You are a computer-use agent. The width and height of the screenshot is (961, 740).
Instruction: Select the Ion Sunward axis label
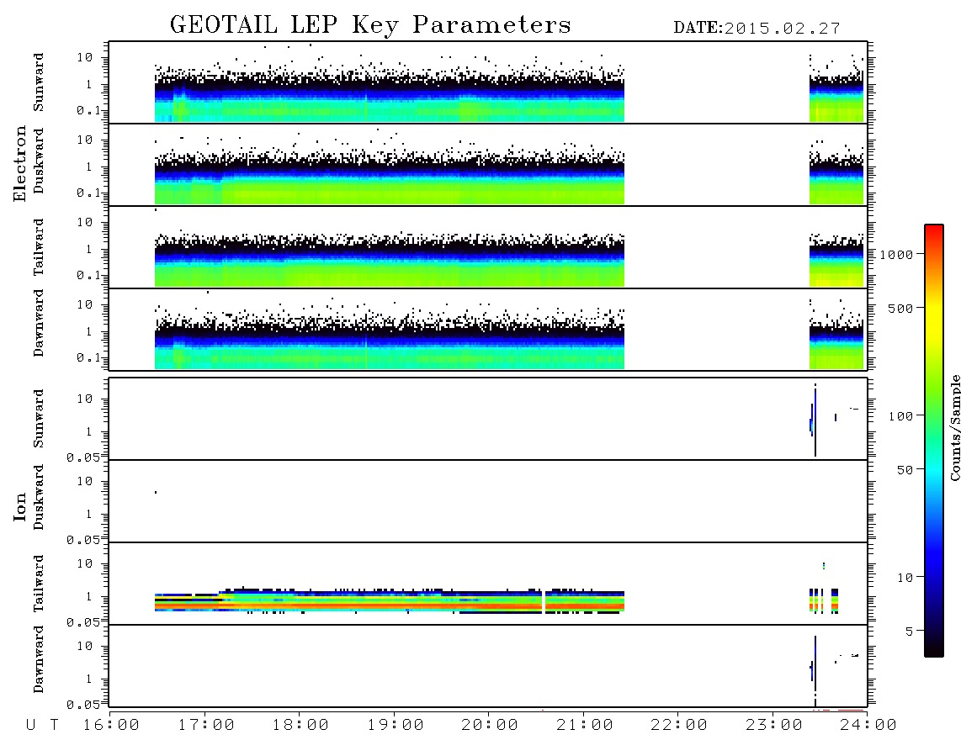tap(39, 419)
